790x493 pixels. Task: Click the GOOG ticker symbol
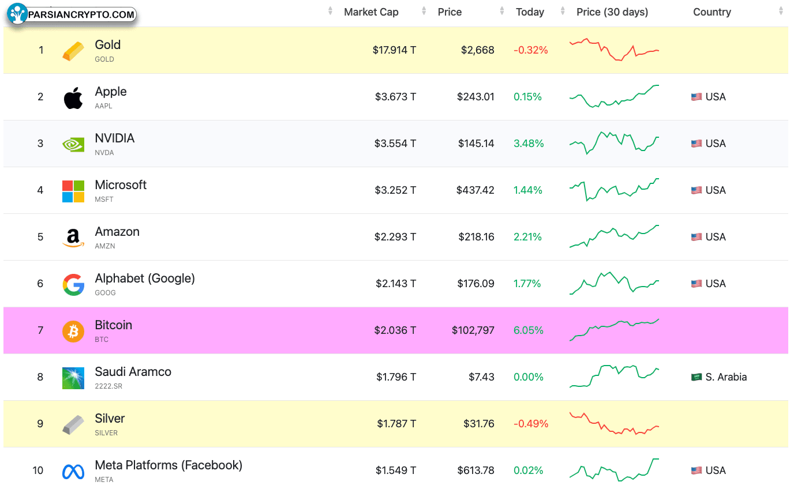click(106, 293)
